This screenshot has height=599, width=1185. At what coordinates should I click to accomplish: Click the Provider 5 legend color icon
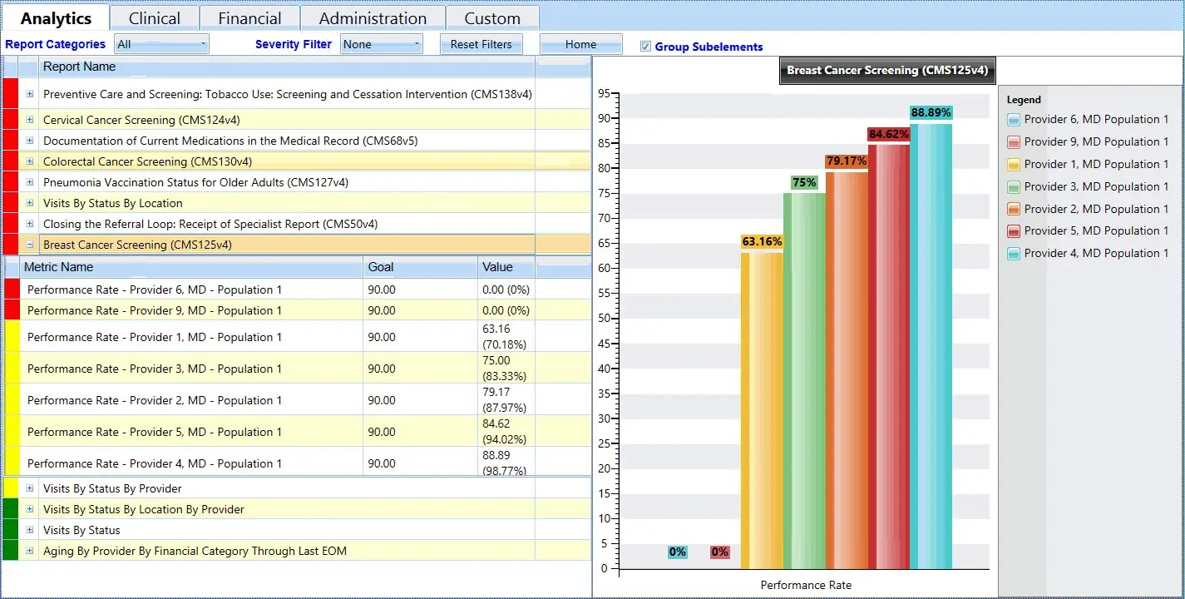coord(1013,230)
